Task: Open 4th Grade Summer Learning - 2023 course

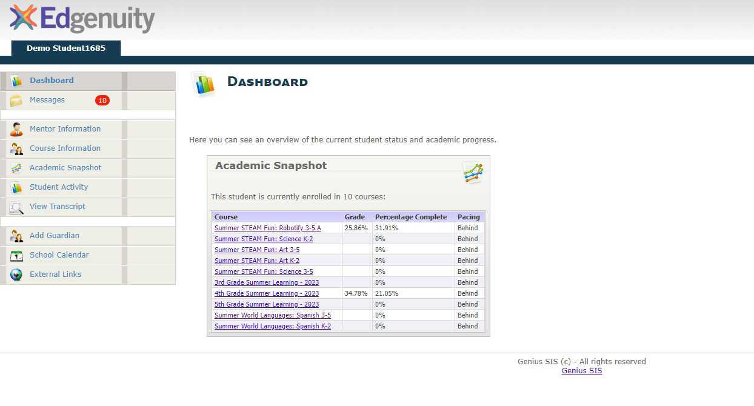Action: [266, 293]
